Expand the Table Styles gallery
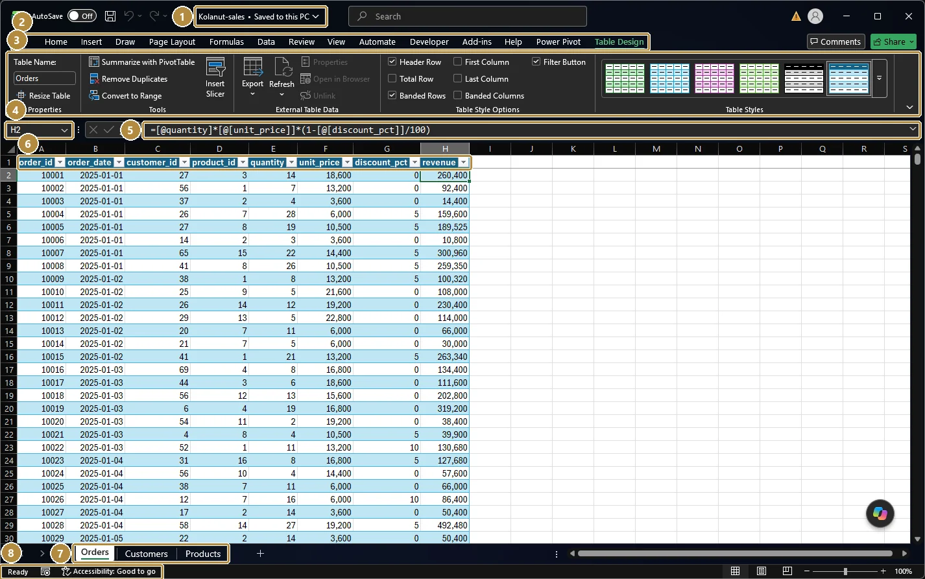The height and width of the screenshot is (579, 925). coord(880,78)
